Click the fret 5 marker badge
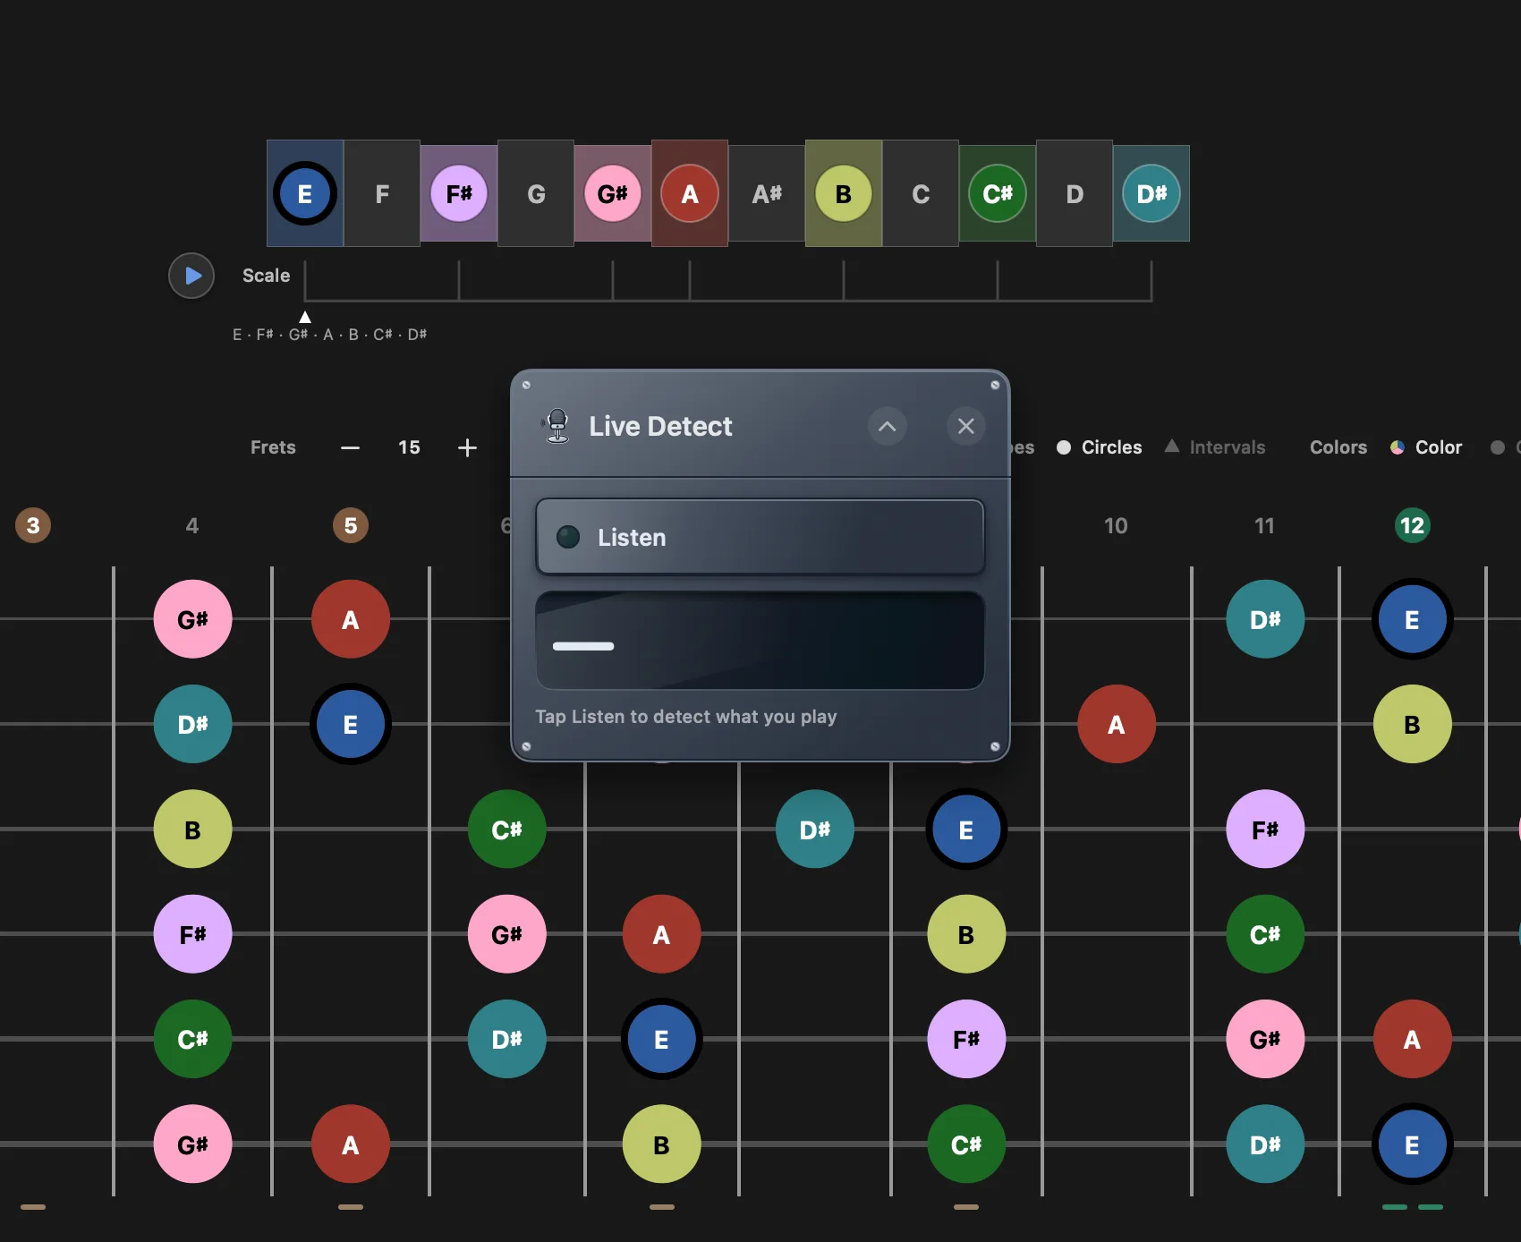 click(x=351, y=525)
